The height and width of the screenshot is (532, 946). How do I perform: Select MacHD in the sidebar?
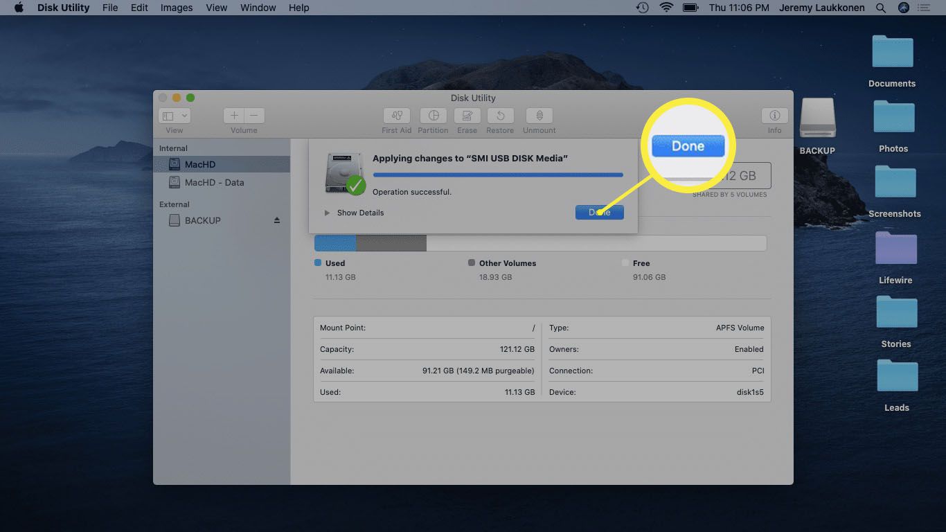pos(222,164)
